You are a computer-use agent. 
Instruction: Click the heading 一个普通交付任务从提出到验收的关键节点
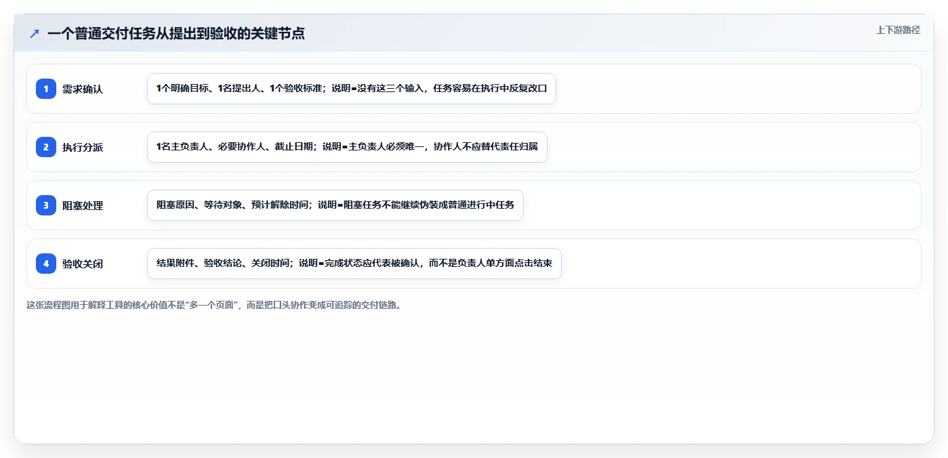[x=176, y=33]
